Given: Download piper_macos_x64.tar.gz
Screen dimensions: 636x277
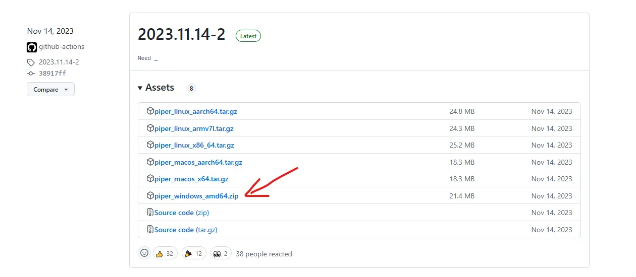Looking at the screenshot, I should 191,179.
